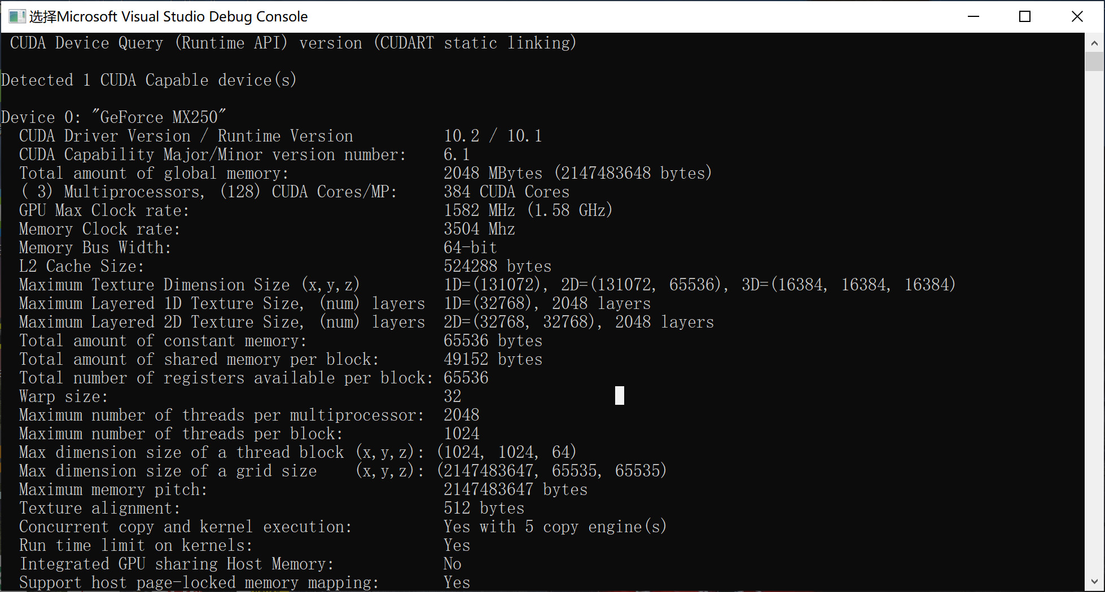
Task: Click the 'Memory Clock rate:' label
Action: pos(99,229)
